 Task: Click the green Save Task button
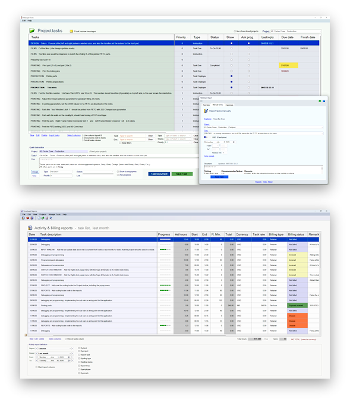pos(182,174)
